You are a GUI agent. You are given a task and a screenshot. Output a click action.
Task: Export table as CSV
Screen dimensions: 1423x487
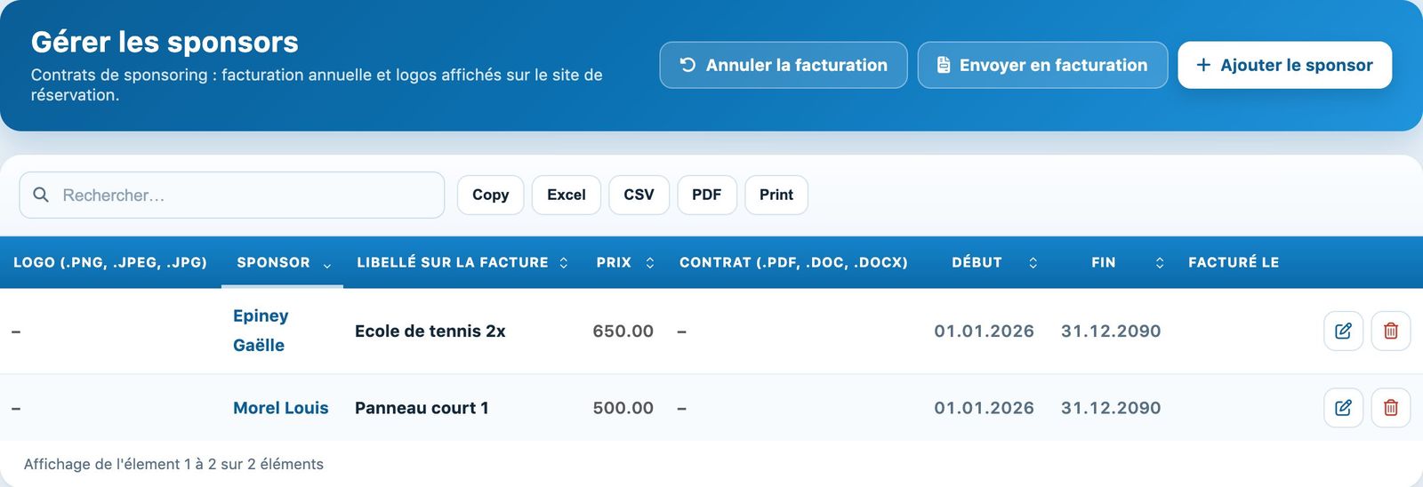[x=639, y=195]
